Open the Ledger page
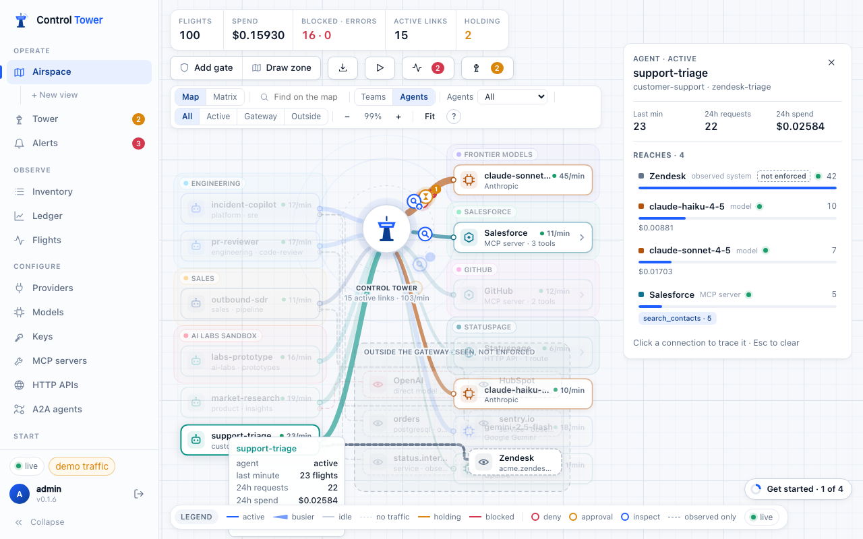This screenshot has height=539, width=863. coord(79,216)
